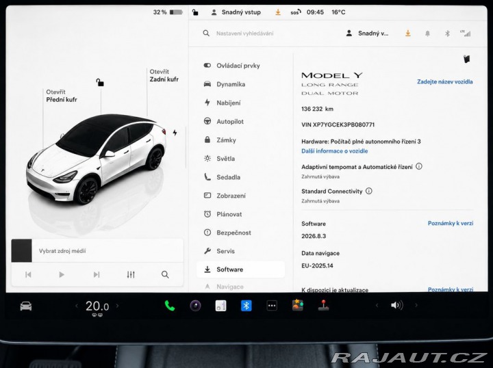Click orange download icon in settings header
The height and width of the screenshot is (368, 493).
coord(408,34)
